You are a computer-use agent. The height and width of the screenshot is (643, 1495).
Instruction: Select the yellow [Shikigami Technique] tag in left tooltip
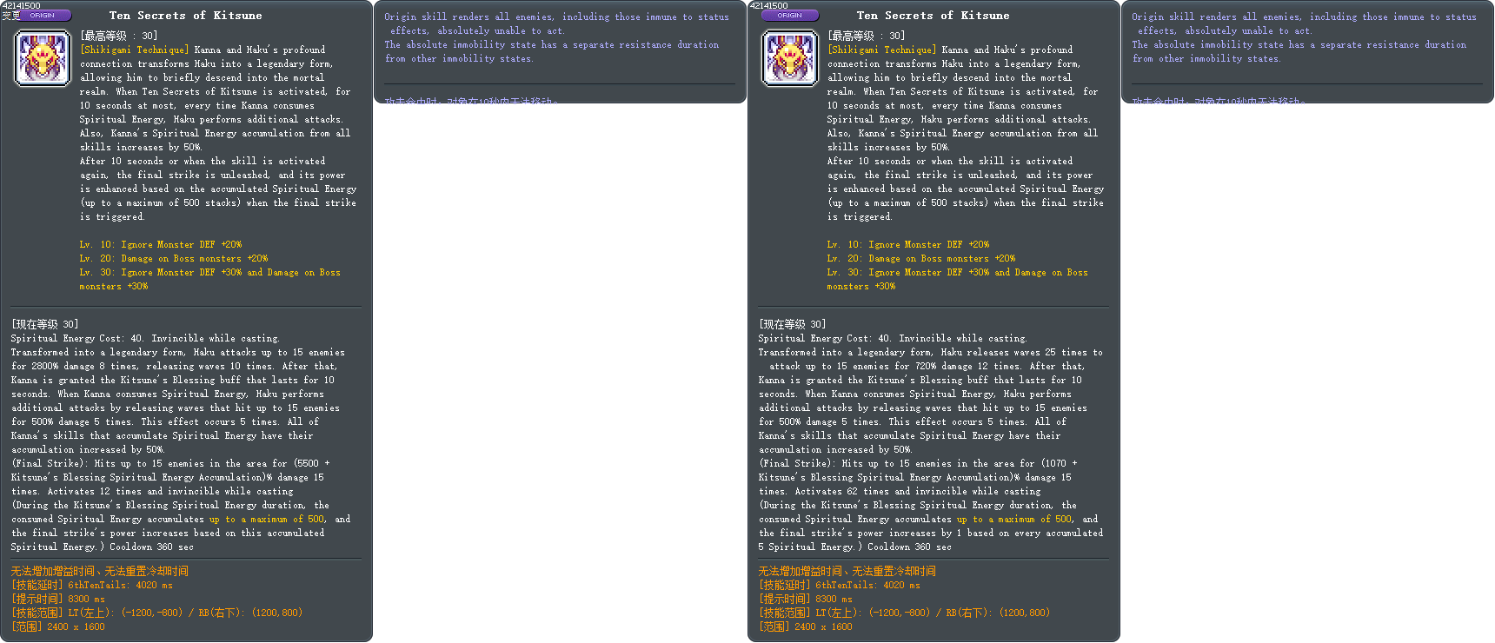pyautogui.click(x=134, y=50)
